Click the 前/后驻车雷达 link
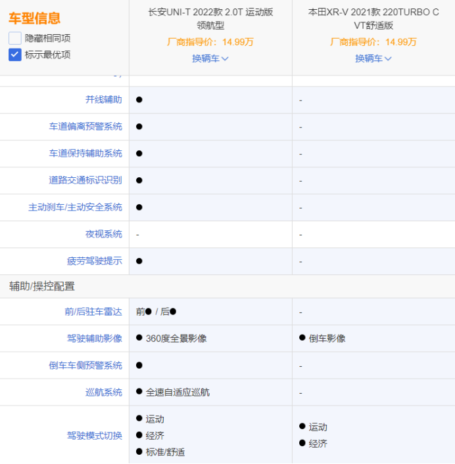The image size is (455, 464). click(93, 312)
